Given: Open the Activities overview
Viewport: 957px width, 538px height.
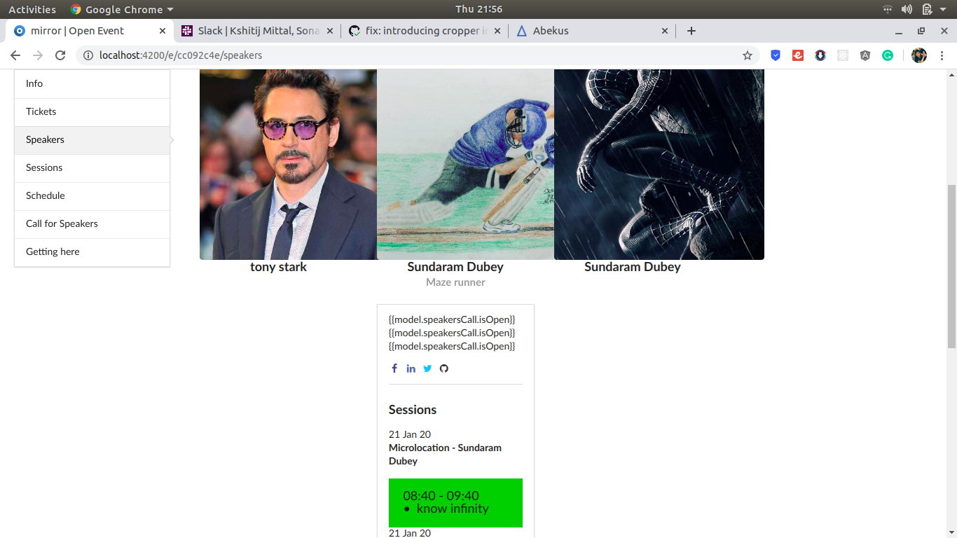Looking at the screenshot, I should pos(32,9).
